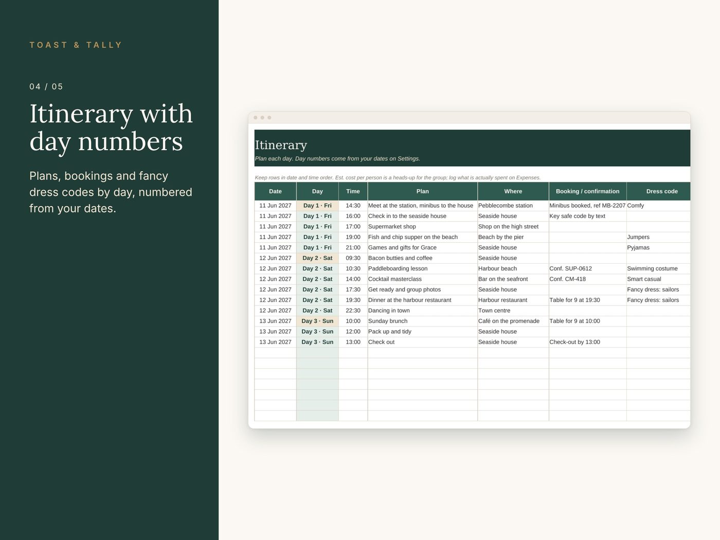Click the 'Comfy' dress code cell

tap(658, 206)
